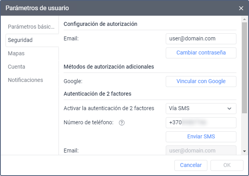Click the disabled Email field at the bottom

coord(201,151)
